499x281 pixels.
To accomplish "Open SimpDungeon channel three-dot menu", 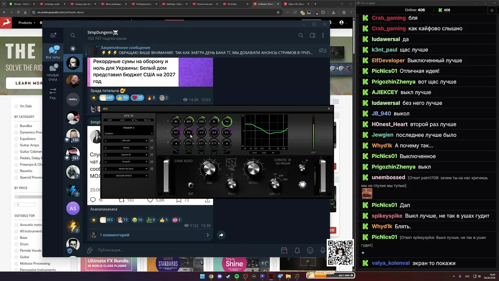I will point(323,35).
